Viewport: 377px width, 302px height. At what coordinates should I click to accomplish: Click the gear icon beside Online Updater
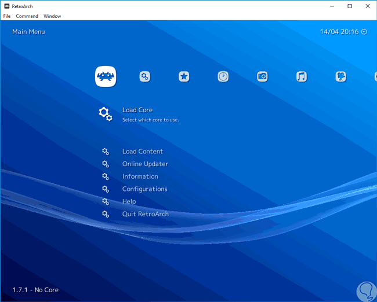(x=106, y=164)
